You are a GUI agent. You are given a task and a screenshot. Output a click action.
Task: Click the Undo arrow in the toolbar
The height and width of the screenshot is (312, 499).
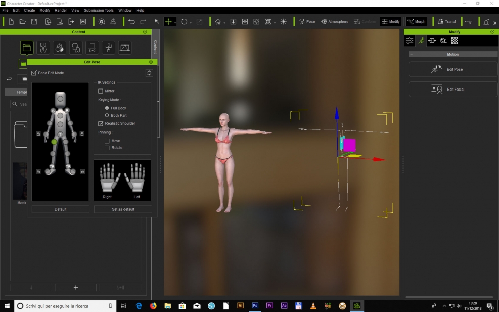pos(131,22)
